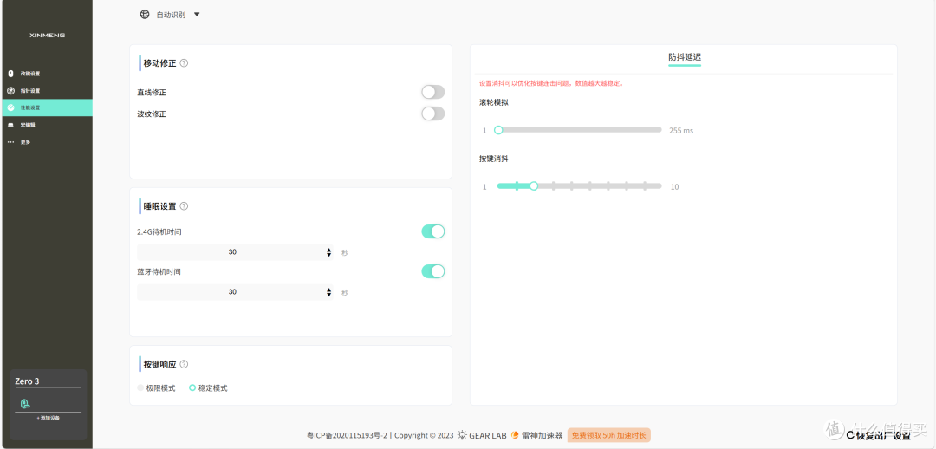Open the 粤ICP备2020115193号-2 link
This screenshot has height=449, width=936.
[x=348, y=436]
